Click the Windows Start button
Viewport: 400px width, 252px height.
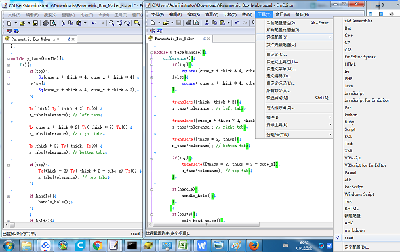(x=9, y=246)
